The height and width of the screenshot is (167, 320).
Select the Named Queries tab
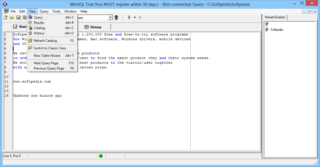[x=275, y=17]
